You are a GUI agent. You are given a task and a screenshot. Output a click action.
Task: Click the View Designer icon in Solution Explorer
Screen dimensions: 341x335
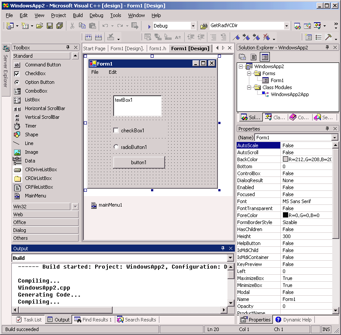click(x=265, y=57)
